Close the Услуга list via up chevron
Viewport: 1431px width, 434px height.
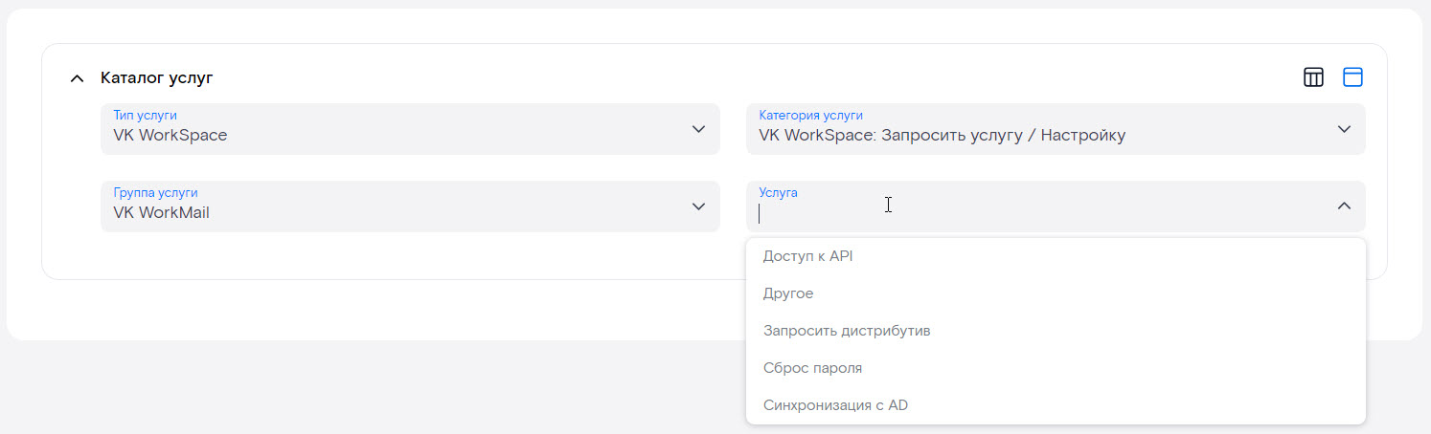[1344, 206]
